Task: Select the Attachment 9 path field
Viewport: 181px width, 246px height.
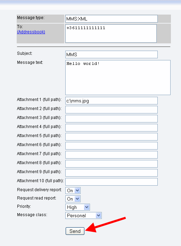Action: [112, 173]
